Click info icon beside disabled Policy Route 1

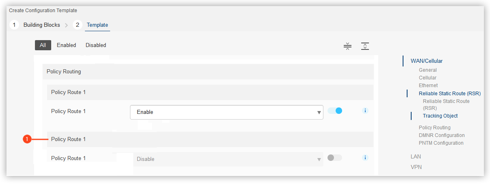[x=365, y=158]
